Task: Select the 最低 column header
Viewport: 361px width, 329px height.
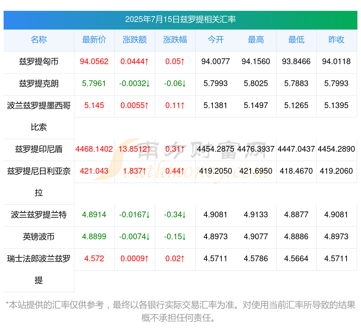Action: (296, 40)
